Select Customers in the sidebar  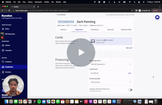click(x=14, y=67)
